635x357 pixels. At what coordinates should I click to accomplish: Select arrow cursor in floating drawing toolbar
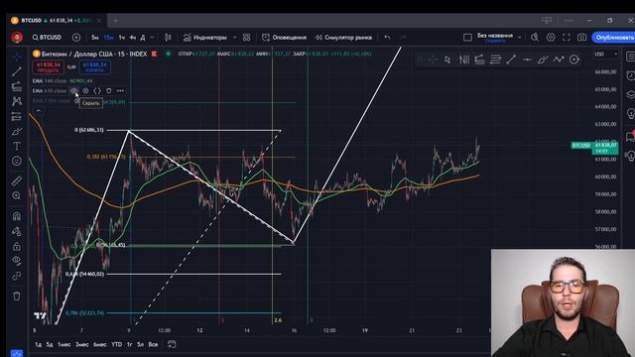447,59
